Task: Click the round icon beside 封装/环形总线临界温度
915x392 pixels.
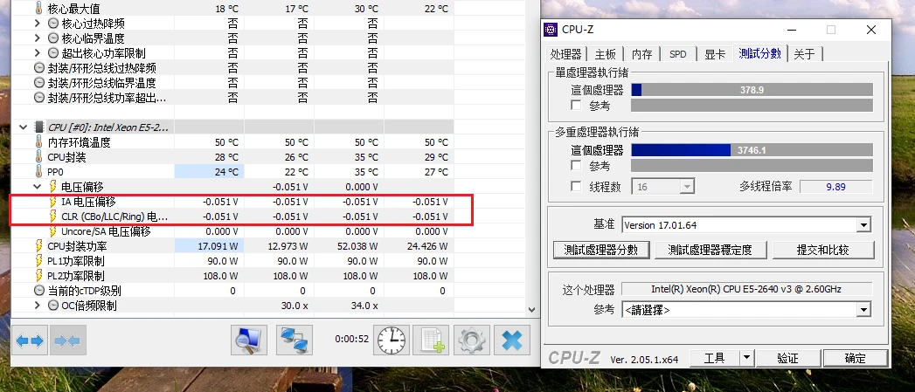Action: click(39, 83)
